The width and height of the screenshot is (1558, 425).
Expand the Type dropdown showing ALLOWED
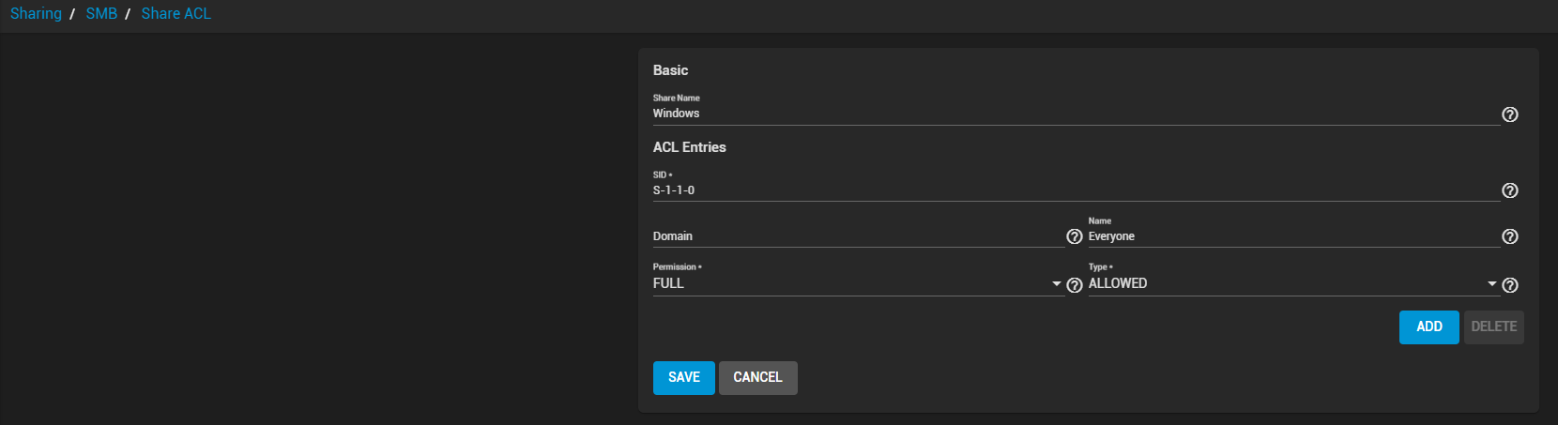1286,283
